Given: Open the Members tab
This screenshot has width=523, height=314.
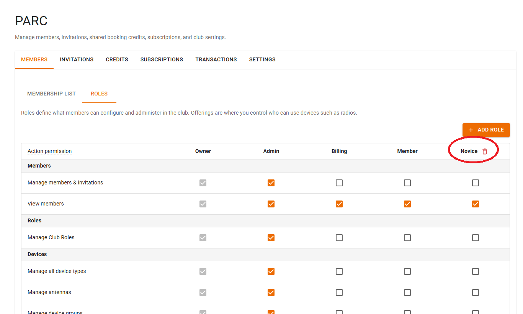Looking at the screenshot, I should (34, 59).
